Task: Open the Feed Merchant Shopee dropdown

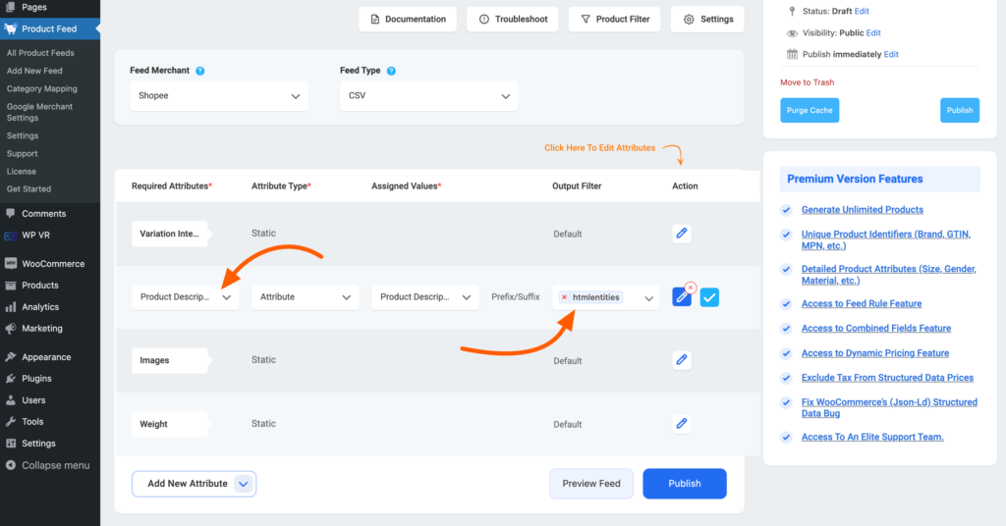Action: (219, 96)
